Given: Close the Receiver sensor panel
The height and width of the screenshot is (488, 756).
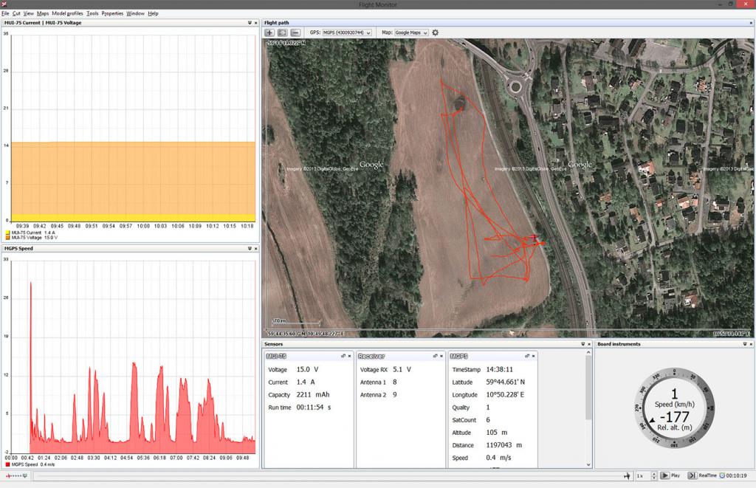Looking at the screenshot, I should pyautogui.click(x=442, y=357).
